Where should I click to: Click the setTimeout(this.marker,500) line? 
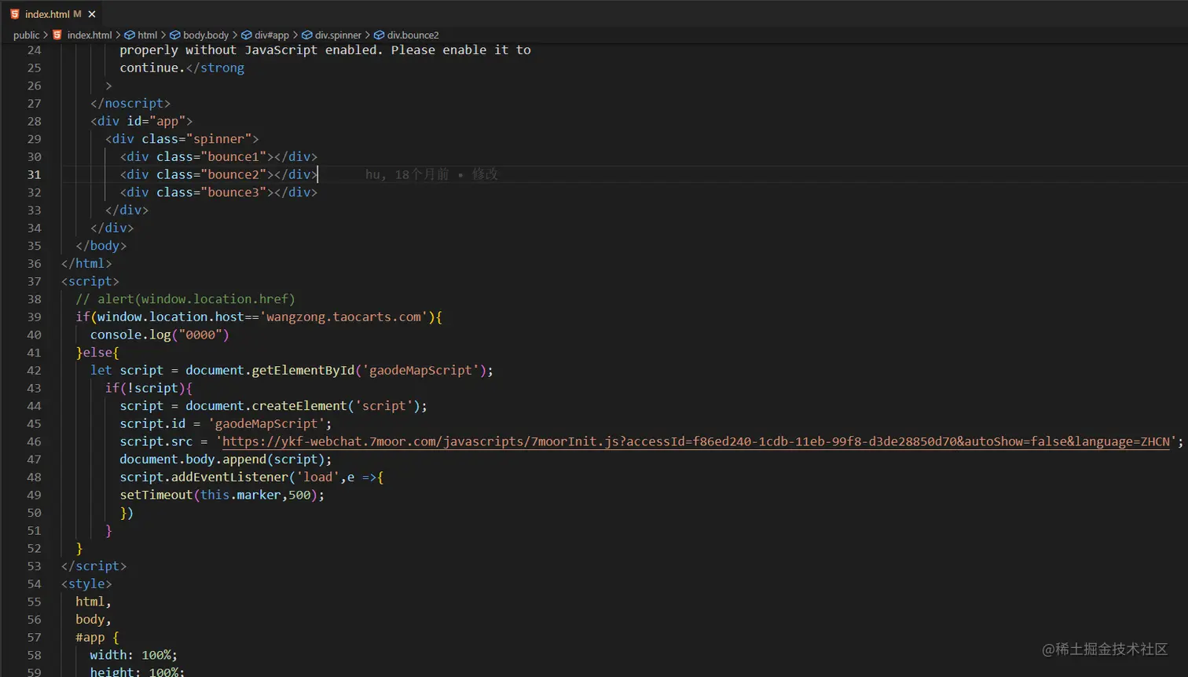click(x=222, y=495)
